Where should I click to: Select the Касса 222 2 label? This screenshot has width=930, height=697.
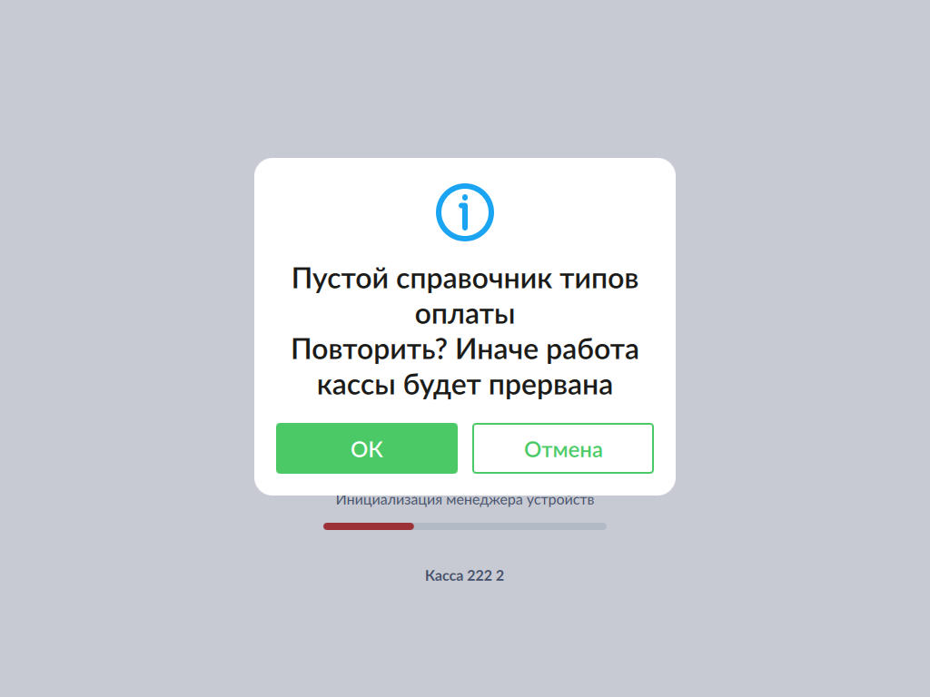(x=464, y=575)
